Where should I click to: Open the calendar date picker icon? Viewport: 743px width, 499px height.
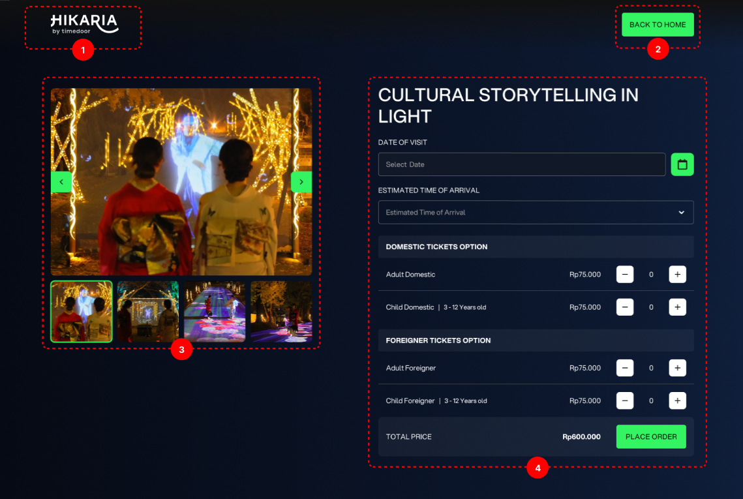click(682, 164)
